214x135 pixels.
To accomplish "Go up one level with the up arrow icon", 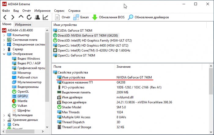I will coord(21,17).
